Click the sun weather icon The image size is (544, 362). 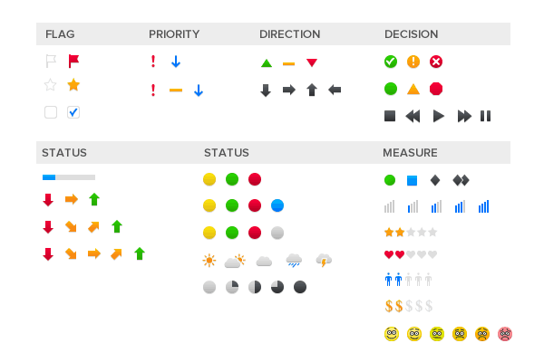pyautogui.click(x=210, y=261)
